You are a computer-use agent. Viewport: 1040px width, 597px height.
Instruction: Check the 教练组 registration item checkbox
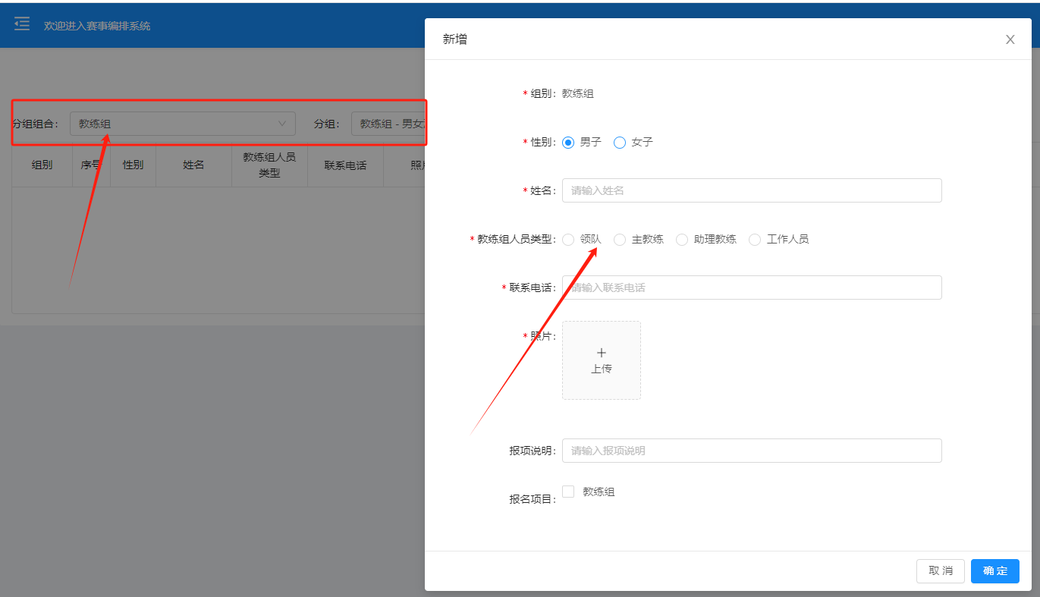pyautogui.click(x=568, y=492)
